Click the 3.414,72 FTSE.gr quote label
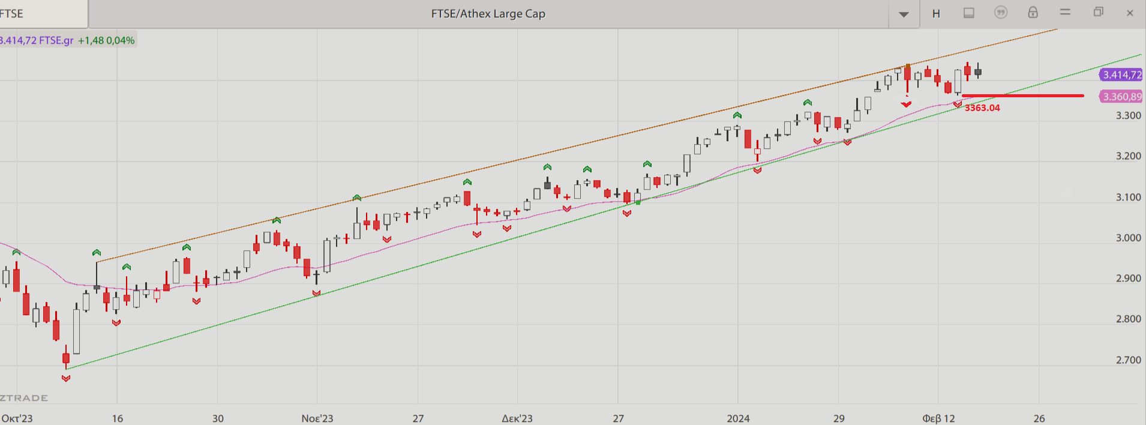Image resolution: width=1146 pixels, height=425 pixels. pyautogui.click(x=37, y=40)
